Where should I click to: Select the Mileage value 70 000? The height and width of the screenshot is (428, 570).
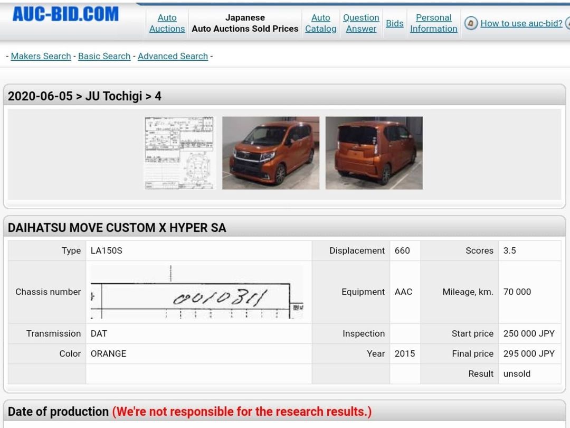[x=517, y=292]
